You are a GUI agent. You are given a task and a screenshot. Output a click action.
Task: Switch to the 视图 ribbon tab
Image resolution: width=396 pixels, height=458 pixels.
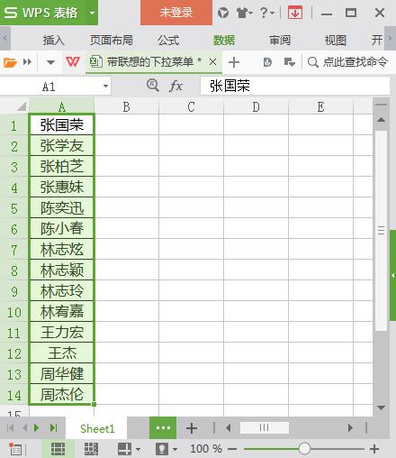pos(336,40)
